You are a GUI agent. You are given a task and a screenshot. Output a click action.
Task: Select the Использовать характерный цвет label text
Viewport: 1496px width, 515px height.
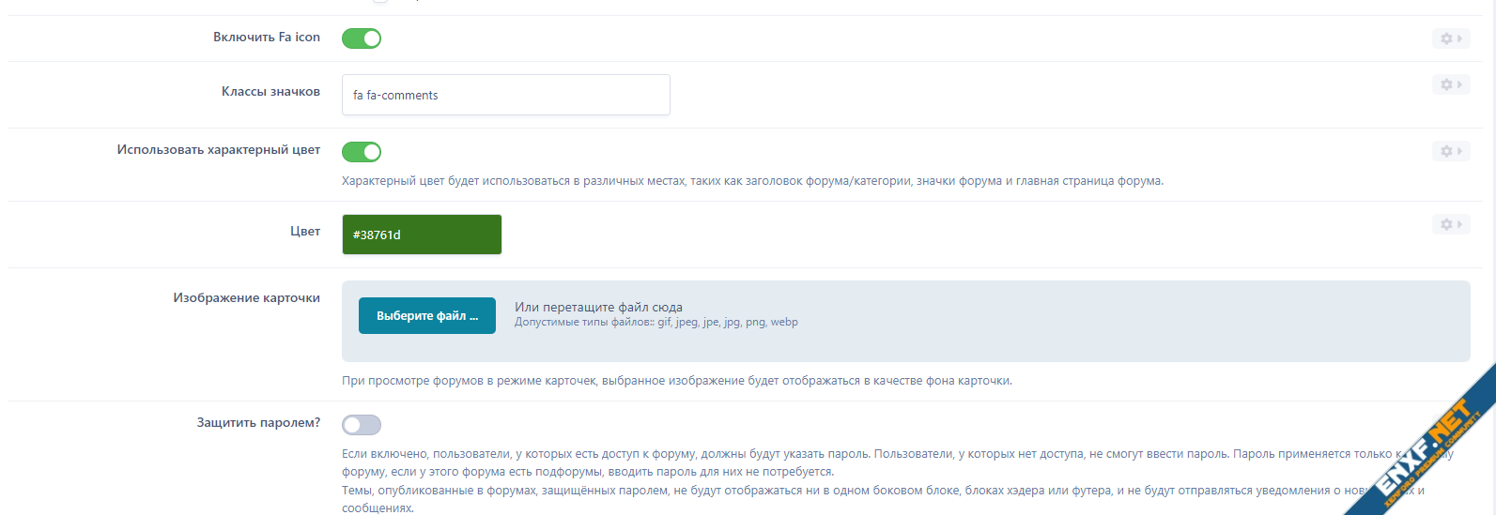pos(219,150)
